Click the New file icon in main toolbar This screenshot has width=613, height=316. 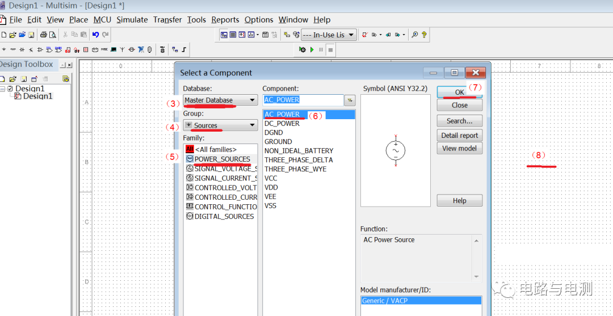point(4,35)
